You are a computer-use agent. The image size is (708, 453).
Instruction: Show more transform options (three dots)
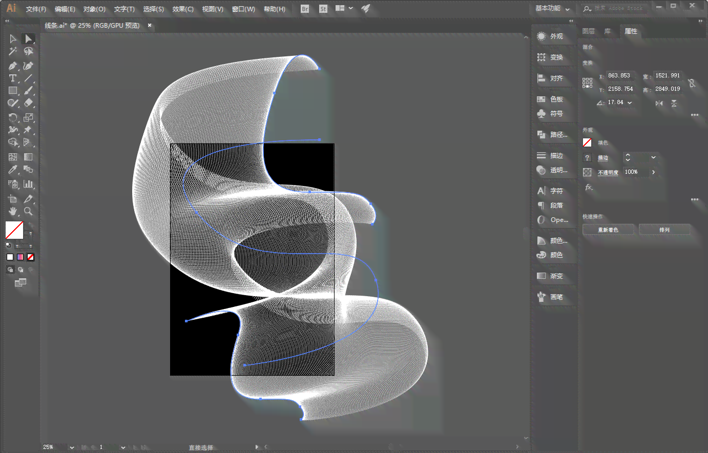pos(694,115)
